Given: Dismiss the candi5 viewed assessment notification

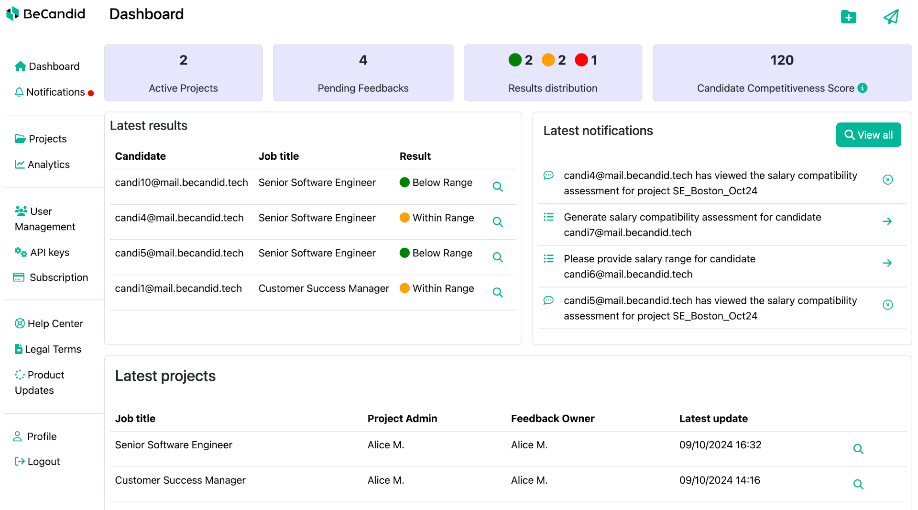Looking at the screenshot, I should tap(888, 305).
